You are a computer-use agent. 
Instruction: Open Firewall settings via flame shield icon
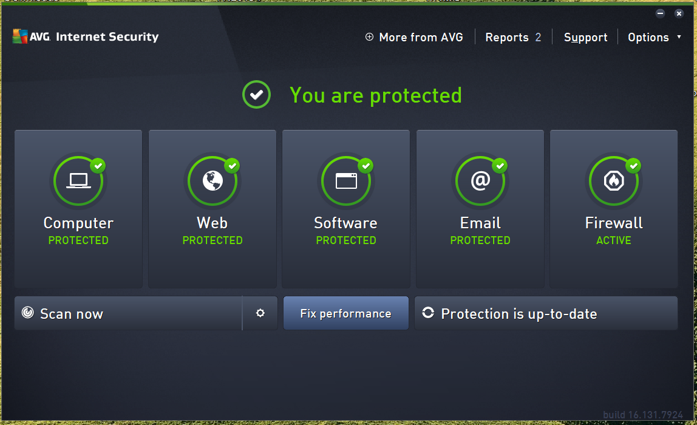click(x=614, y=180)
